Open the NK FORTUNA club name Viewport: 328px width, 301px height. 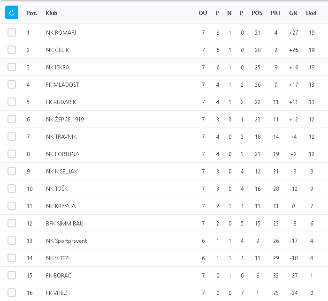point(62,154)
